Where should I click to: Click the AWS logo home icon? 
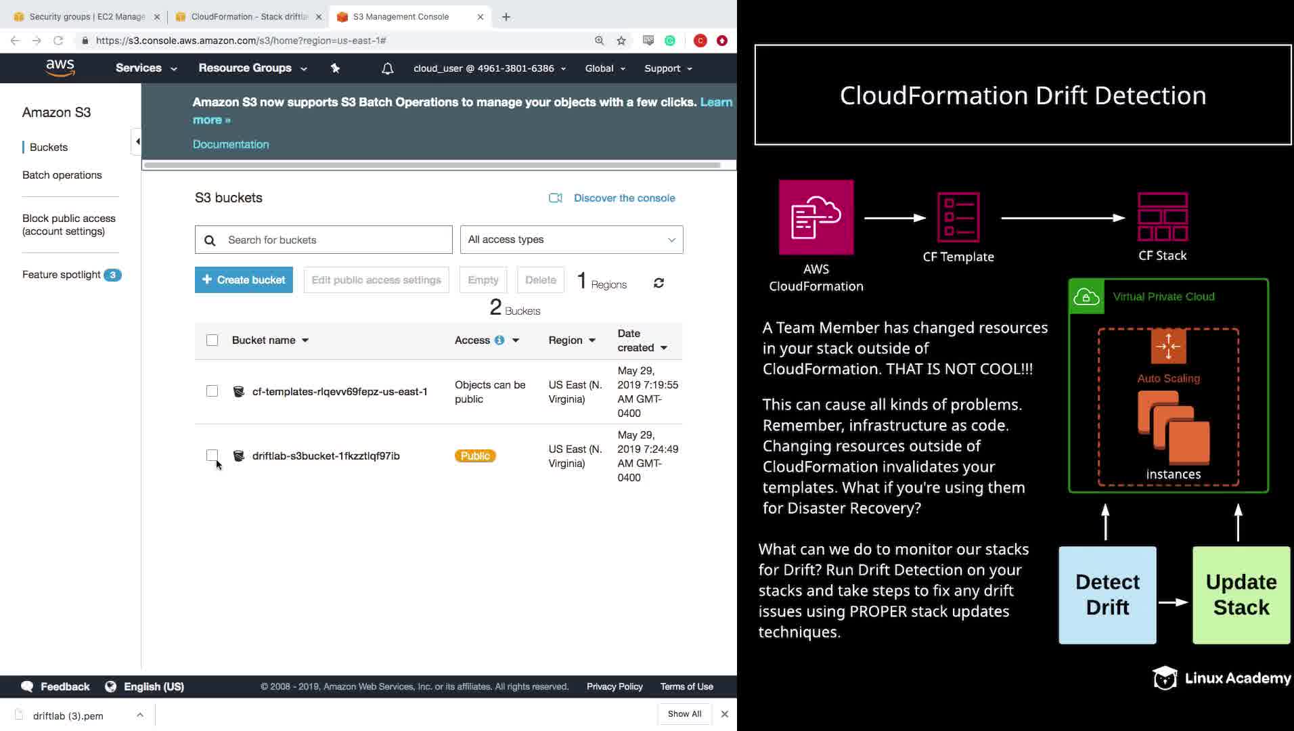60,68
